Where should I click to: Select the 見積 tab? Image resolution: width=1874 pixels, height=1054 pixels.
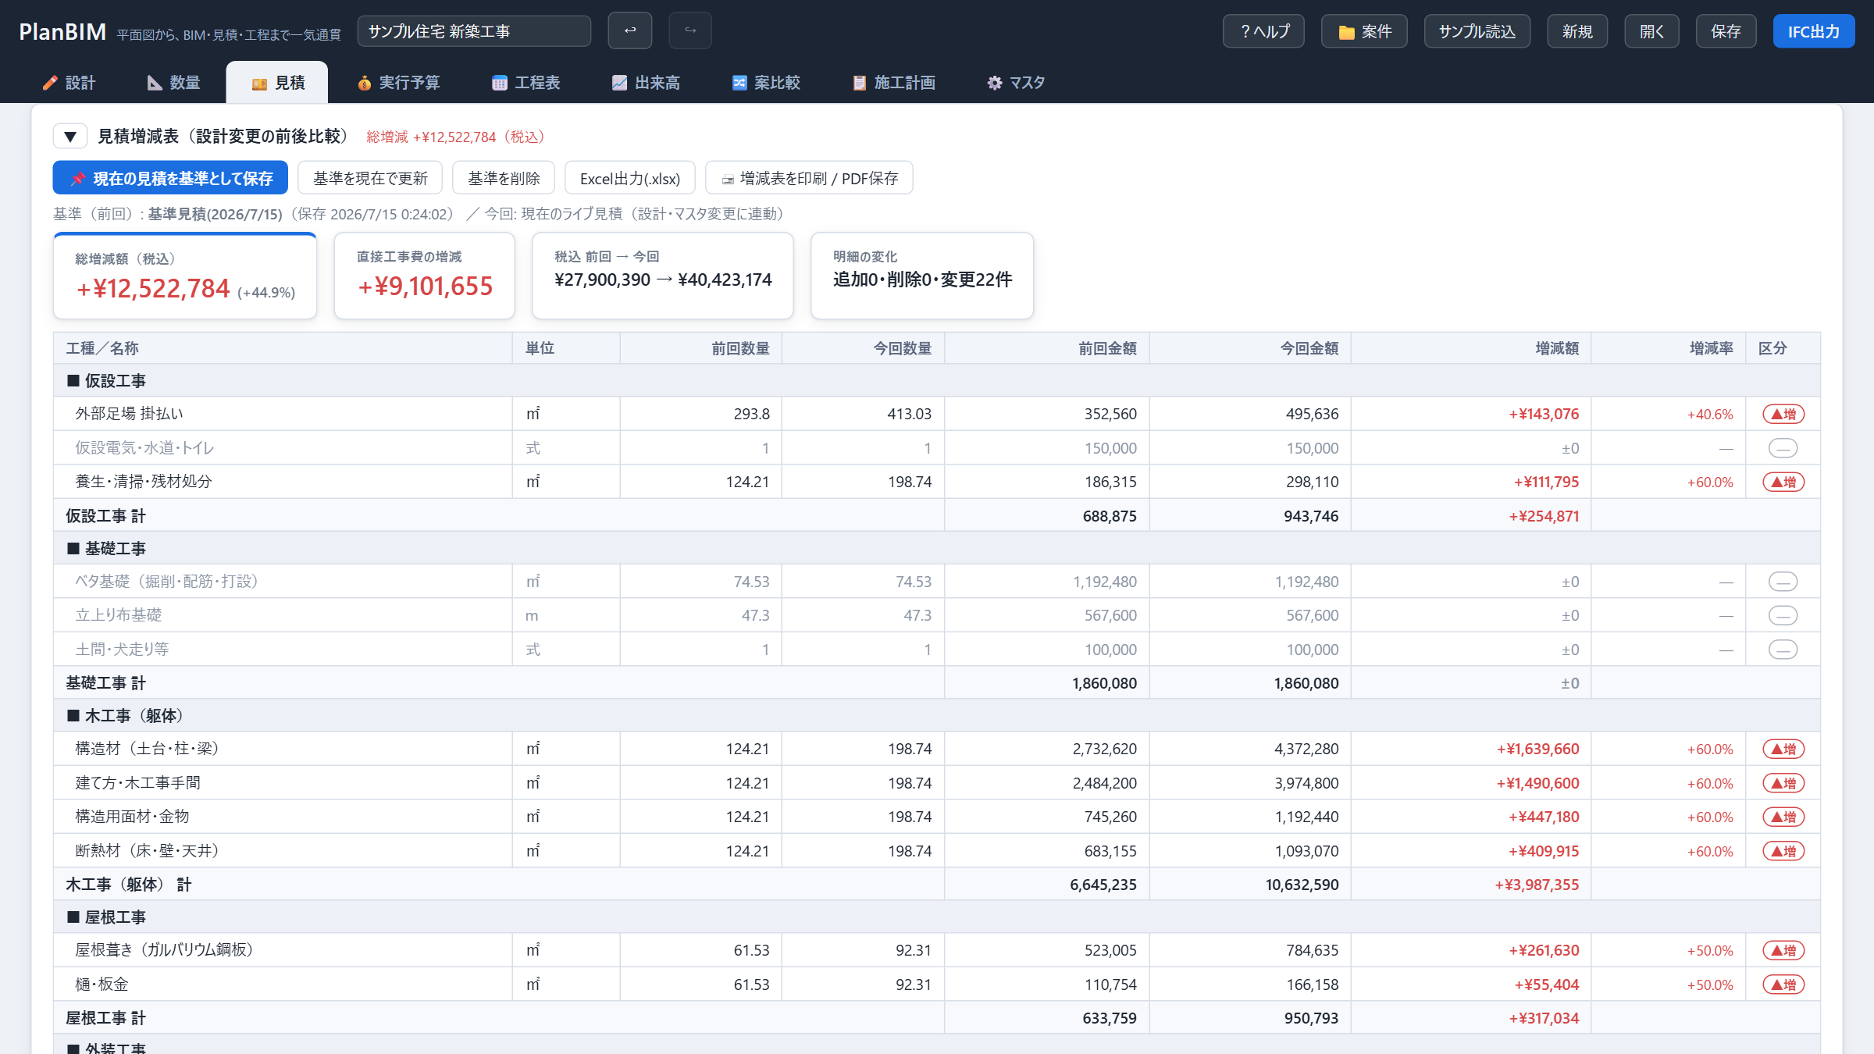pos(277,83)
